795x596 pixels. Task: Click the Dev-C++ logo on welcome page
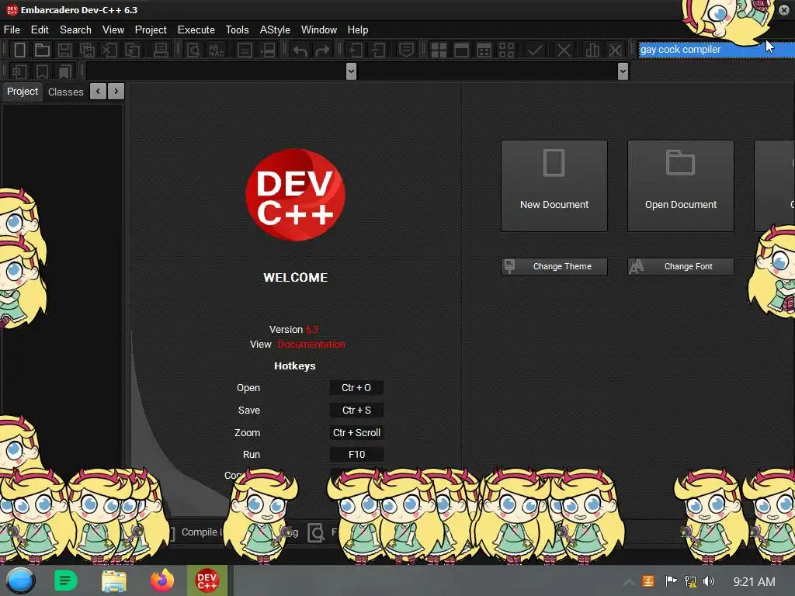pos(295,195)
